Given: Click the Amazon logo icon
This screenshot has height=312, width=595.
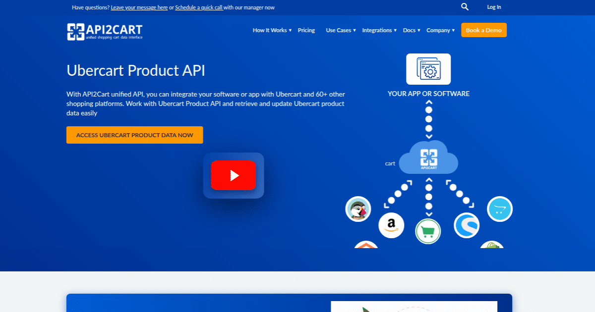Looking at the screenshot, I should (x=391, y=226).
